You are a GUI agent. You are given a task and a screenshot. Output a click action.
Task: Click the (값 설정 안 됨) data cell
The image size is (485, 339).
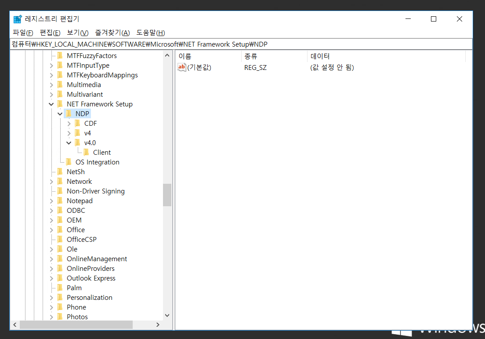332,67
